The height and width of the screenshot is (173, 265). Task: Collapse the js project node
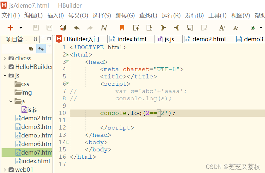pos(5,76)
